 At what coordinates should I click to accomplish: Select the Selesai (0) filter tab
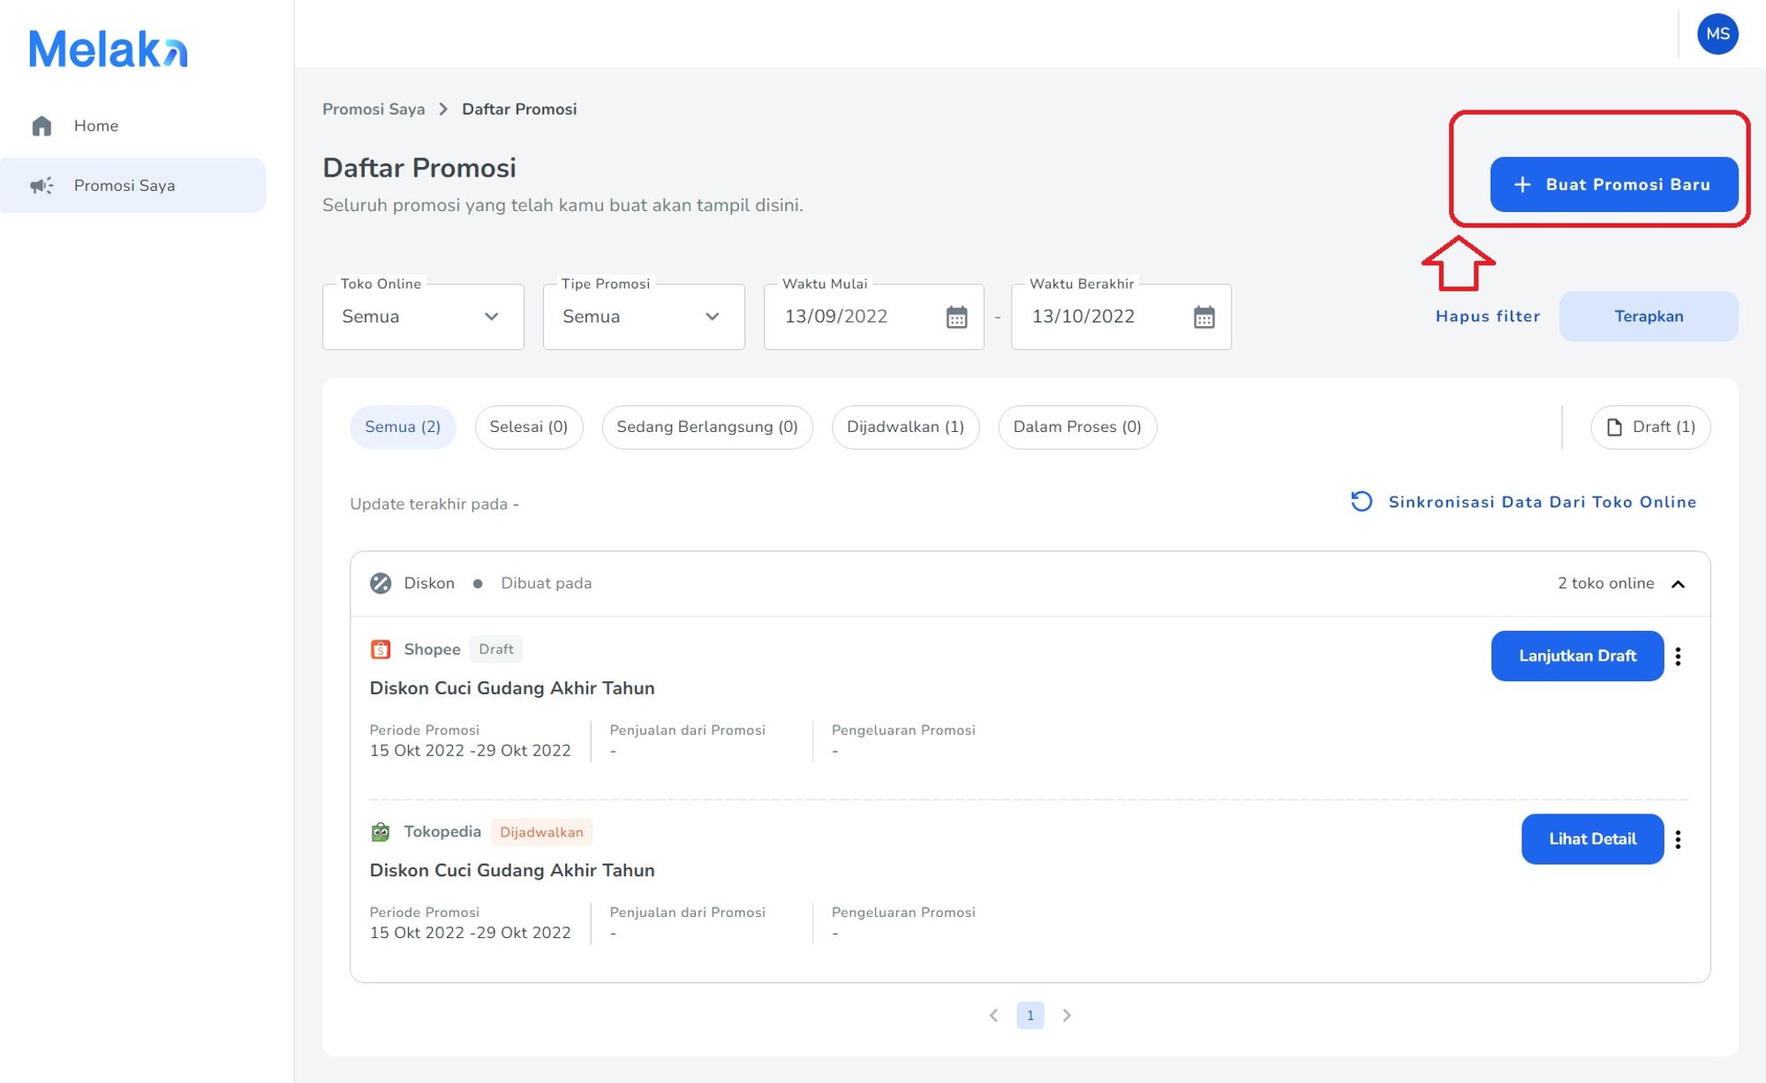(x=529, y=428)
